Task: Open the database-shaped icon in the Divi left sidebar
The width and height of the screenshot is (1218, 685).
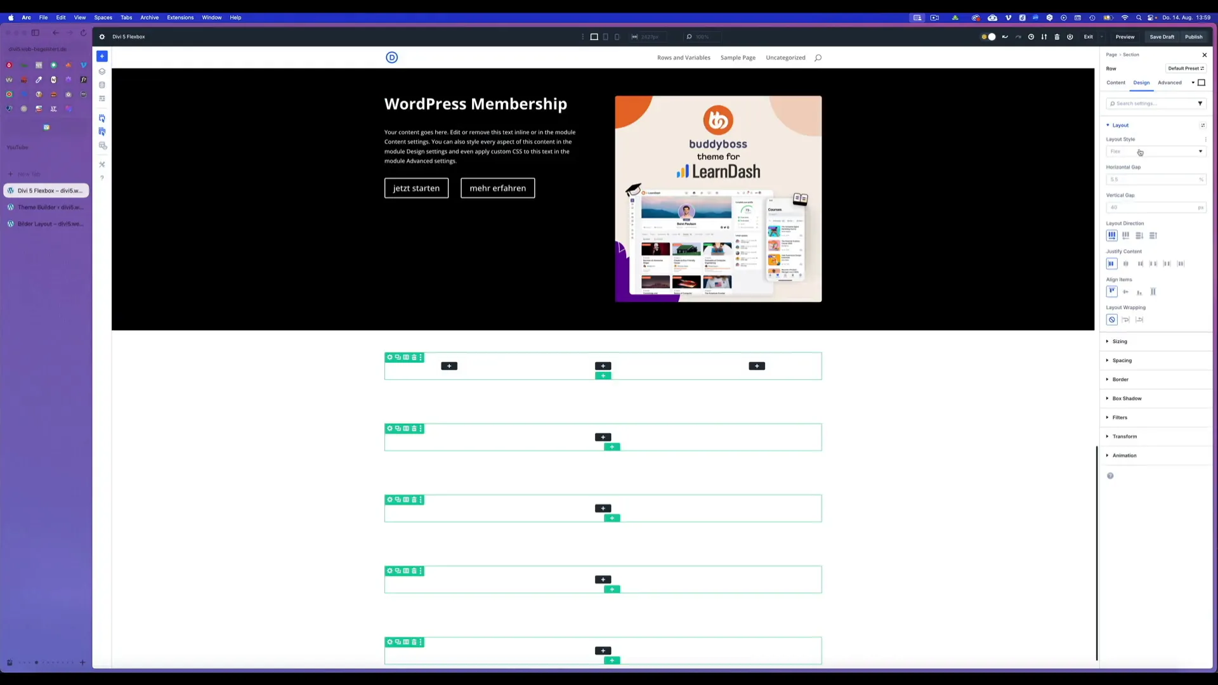Action: (101, 85)
